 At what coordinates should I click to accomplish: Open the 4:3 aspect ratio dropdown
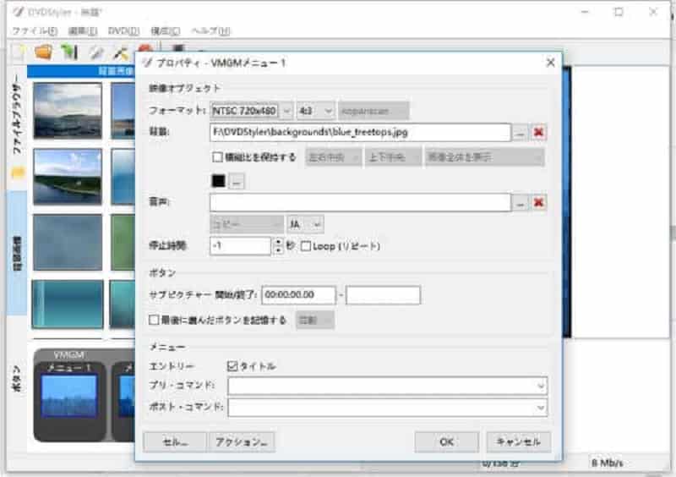315,111
